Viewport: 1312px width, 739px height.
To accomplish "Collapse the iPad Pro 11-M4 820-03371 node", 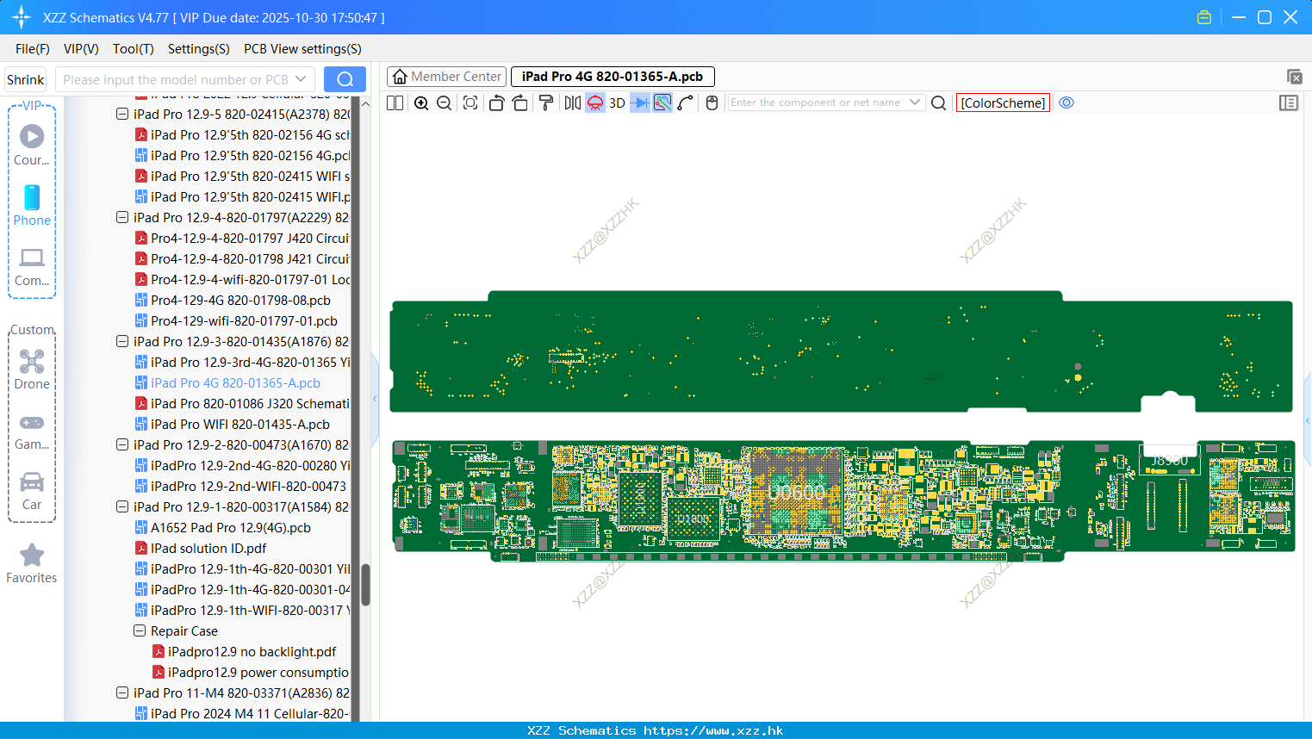I will coord(122,692).
